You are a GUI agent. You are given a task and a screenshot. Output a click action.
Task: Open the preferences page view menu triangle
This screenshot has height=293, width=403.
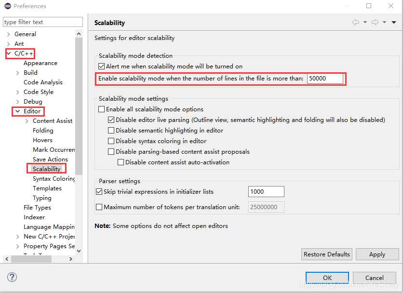coord(394,22)
